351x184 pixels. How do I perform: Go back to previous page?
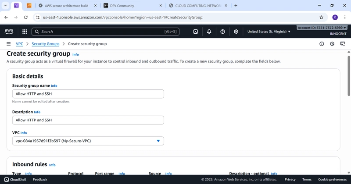[x=6, y=17]
